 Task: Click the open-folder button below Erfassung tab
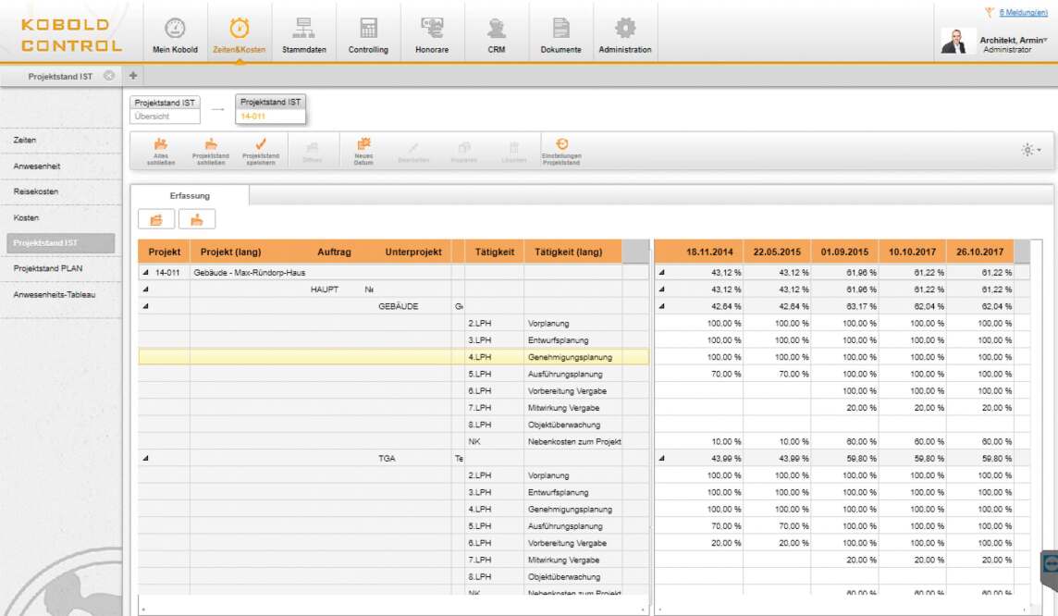tap(156, 219)
